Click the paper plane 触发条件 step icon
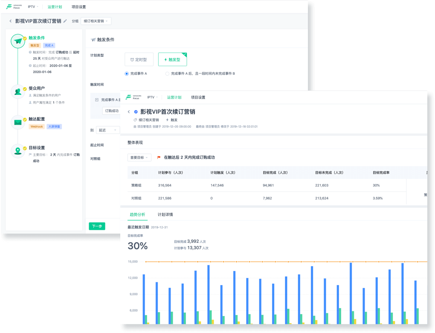Image resolution: width=435 pixels, height=333 pixels. 17,41
